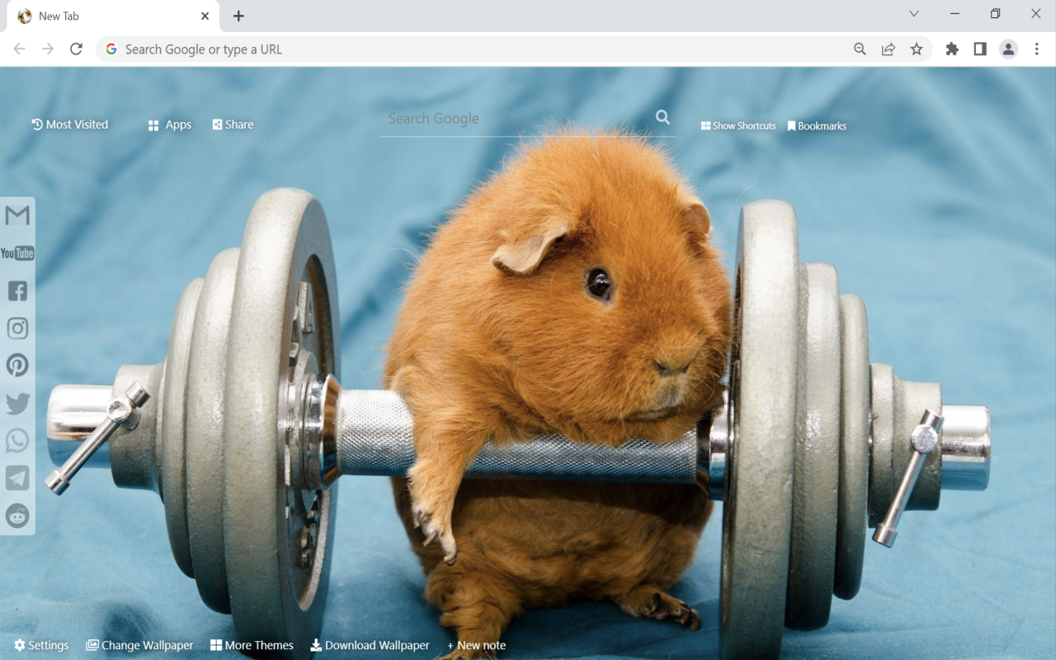Open Gmail from the sidebar

point(17,215)
